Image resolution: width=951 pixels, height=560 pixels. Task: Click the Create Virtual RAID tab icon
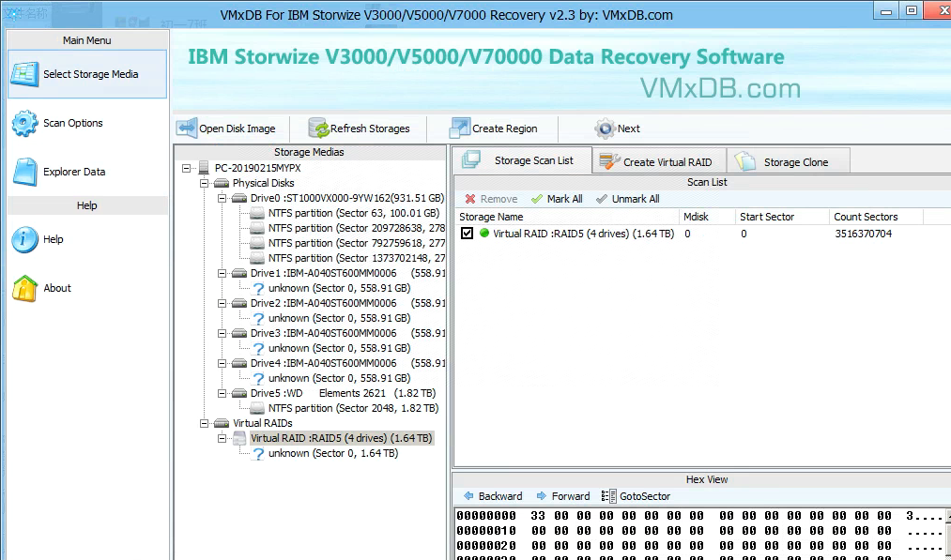(609, 161)
